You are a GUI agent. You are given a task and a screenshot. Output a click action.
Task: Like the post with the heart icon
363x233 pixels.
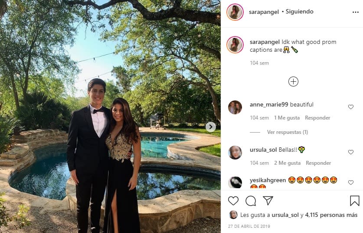click(233, 200)
